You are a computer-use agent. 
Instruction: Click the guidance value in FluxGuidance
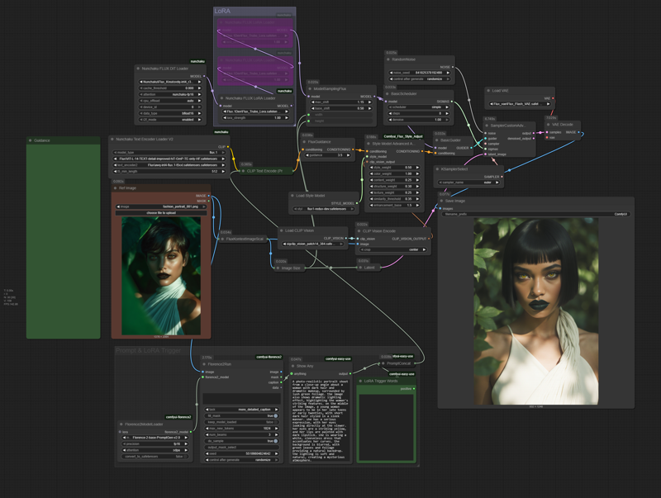click(329, 154)
